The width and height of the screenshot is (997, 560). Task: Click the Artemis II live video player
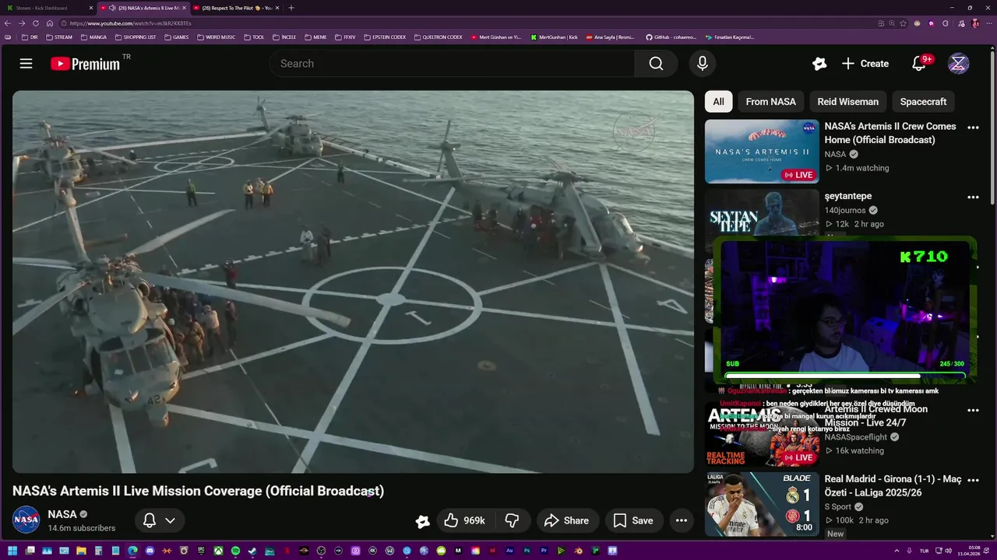coord(353,282)
